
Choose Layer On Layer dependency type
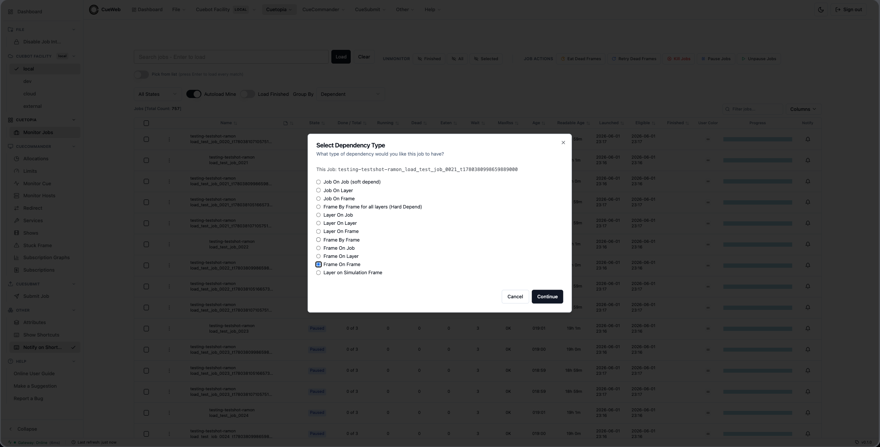[x=318, y=223]
